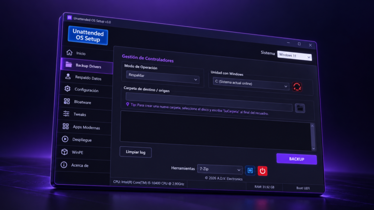Screen dimensions: 374x210
Task: Click the purple BACKUP button
Action: click(x=297, y=159)
